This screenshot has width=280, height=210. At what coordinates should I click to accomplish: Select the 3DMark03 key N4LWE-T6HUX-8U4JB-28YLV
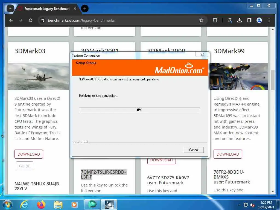pos(37,186)
